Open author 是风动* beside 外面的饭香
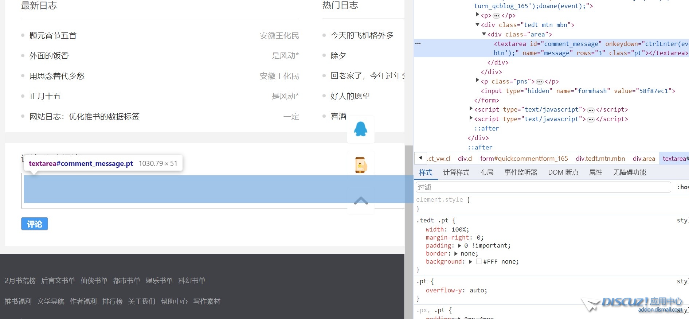The image size is (689, 319). tap(285, 56)
